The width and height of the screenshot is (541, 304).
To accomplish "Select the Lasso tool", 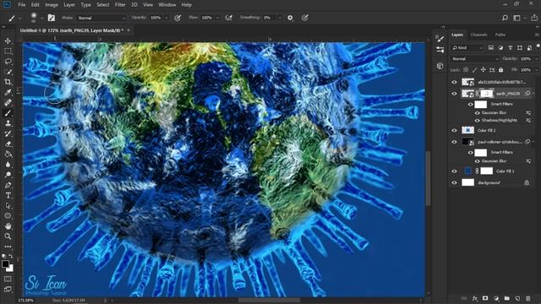I will pyautogui.click(x=8, y=62).
